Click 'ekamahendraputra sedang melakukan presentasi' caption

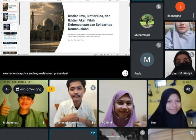click(35, 73)
